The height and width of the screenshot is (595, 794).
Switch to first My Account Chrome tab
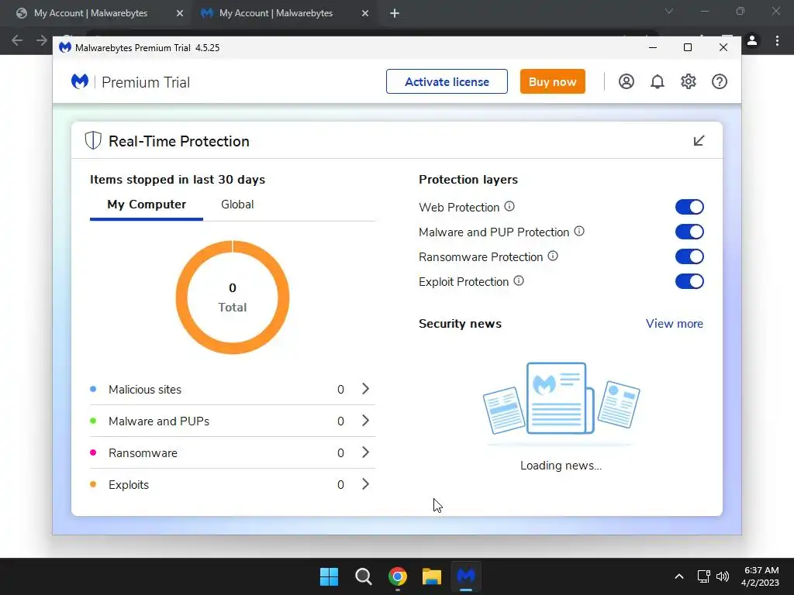[x=91, y=13]
